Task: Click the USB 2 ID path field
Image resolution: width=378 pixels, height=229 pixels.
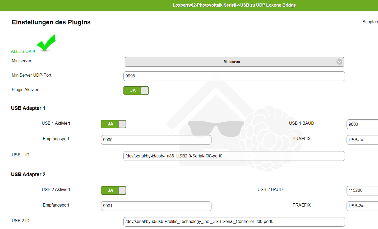Action: click(234, 222)
